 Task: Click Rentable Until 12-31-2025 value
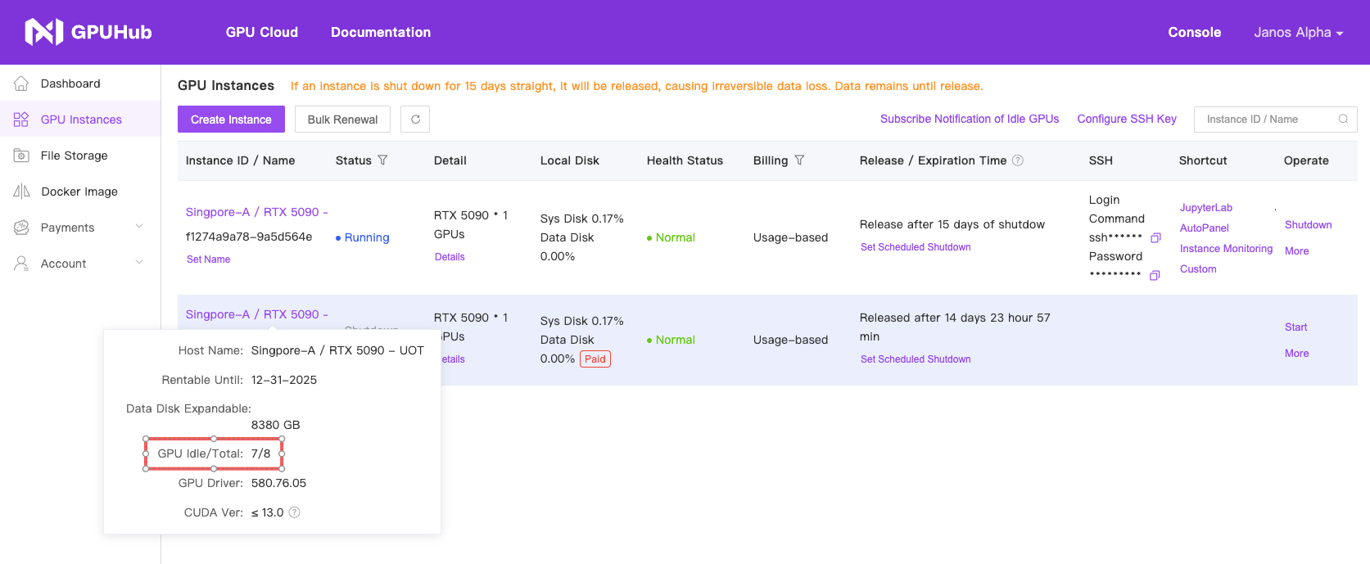point(284,380)
